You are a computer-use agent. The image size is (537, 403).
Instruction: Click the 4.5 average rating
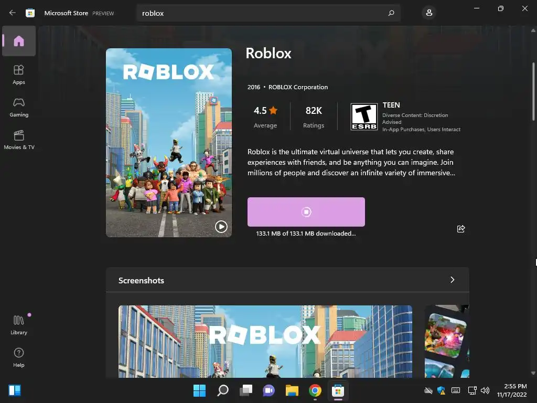tap(265, 117)
